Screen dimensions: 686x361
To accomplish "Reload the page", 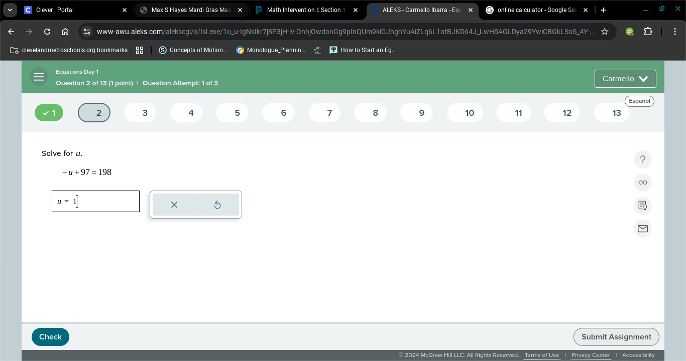I will (x=47, y=32).
